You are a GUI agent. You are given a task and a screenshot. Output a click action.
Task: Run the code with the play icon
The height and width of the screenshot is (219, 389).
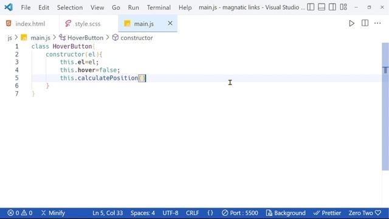point(351,23)
